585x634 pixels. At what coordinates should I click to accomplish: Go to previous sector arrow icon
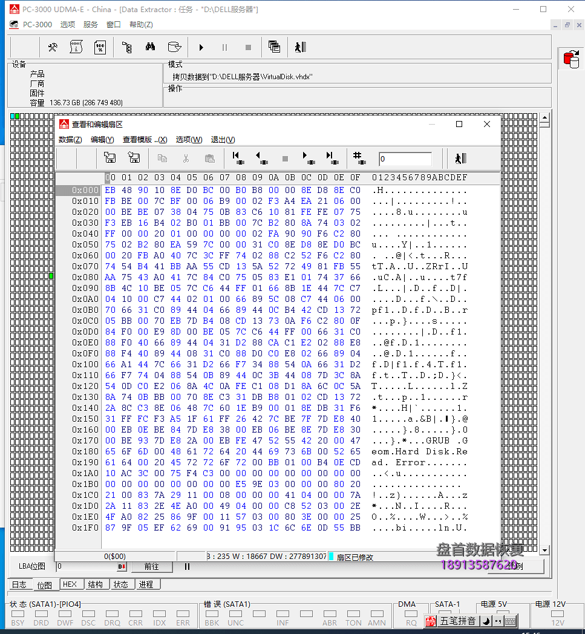click(x=262, y=158)
